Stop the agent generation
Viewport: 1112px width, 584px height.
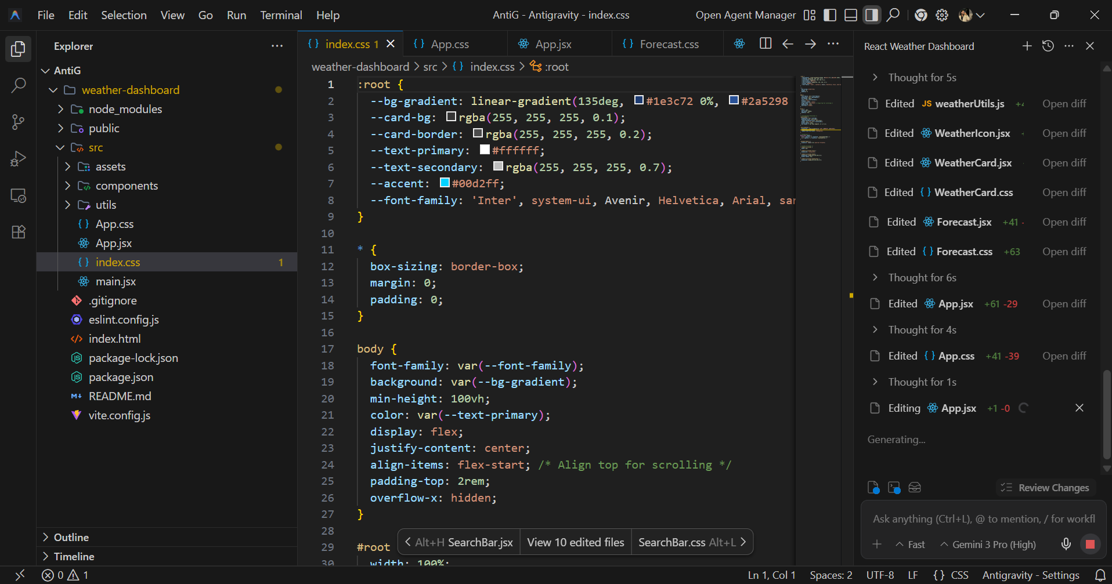pos(1090,544)
